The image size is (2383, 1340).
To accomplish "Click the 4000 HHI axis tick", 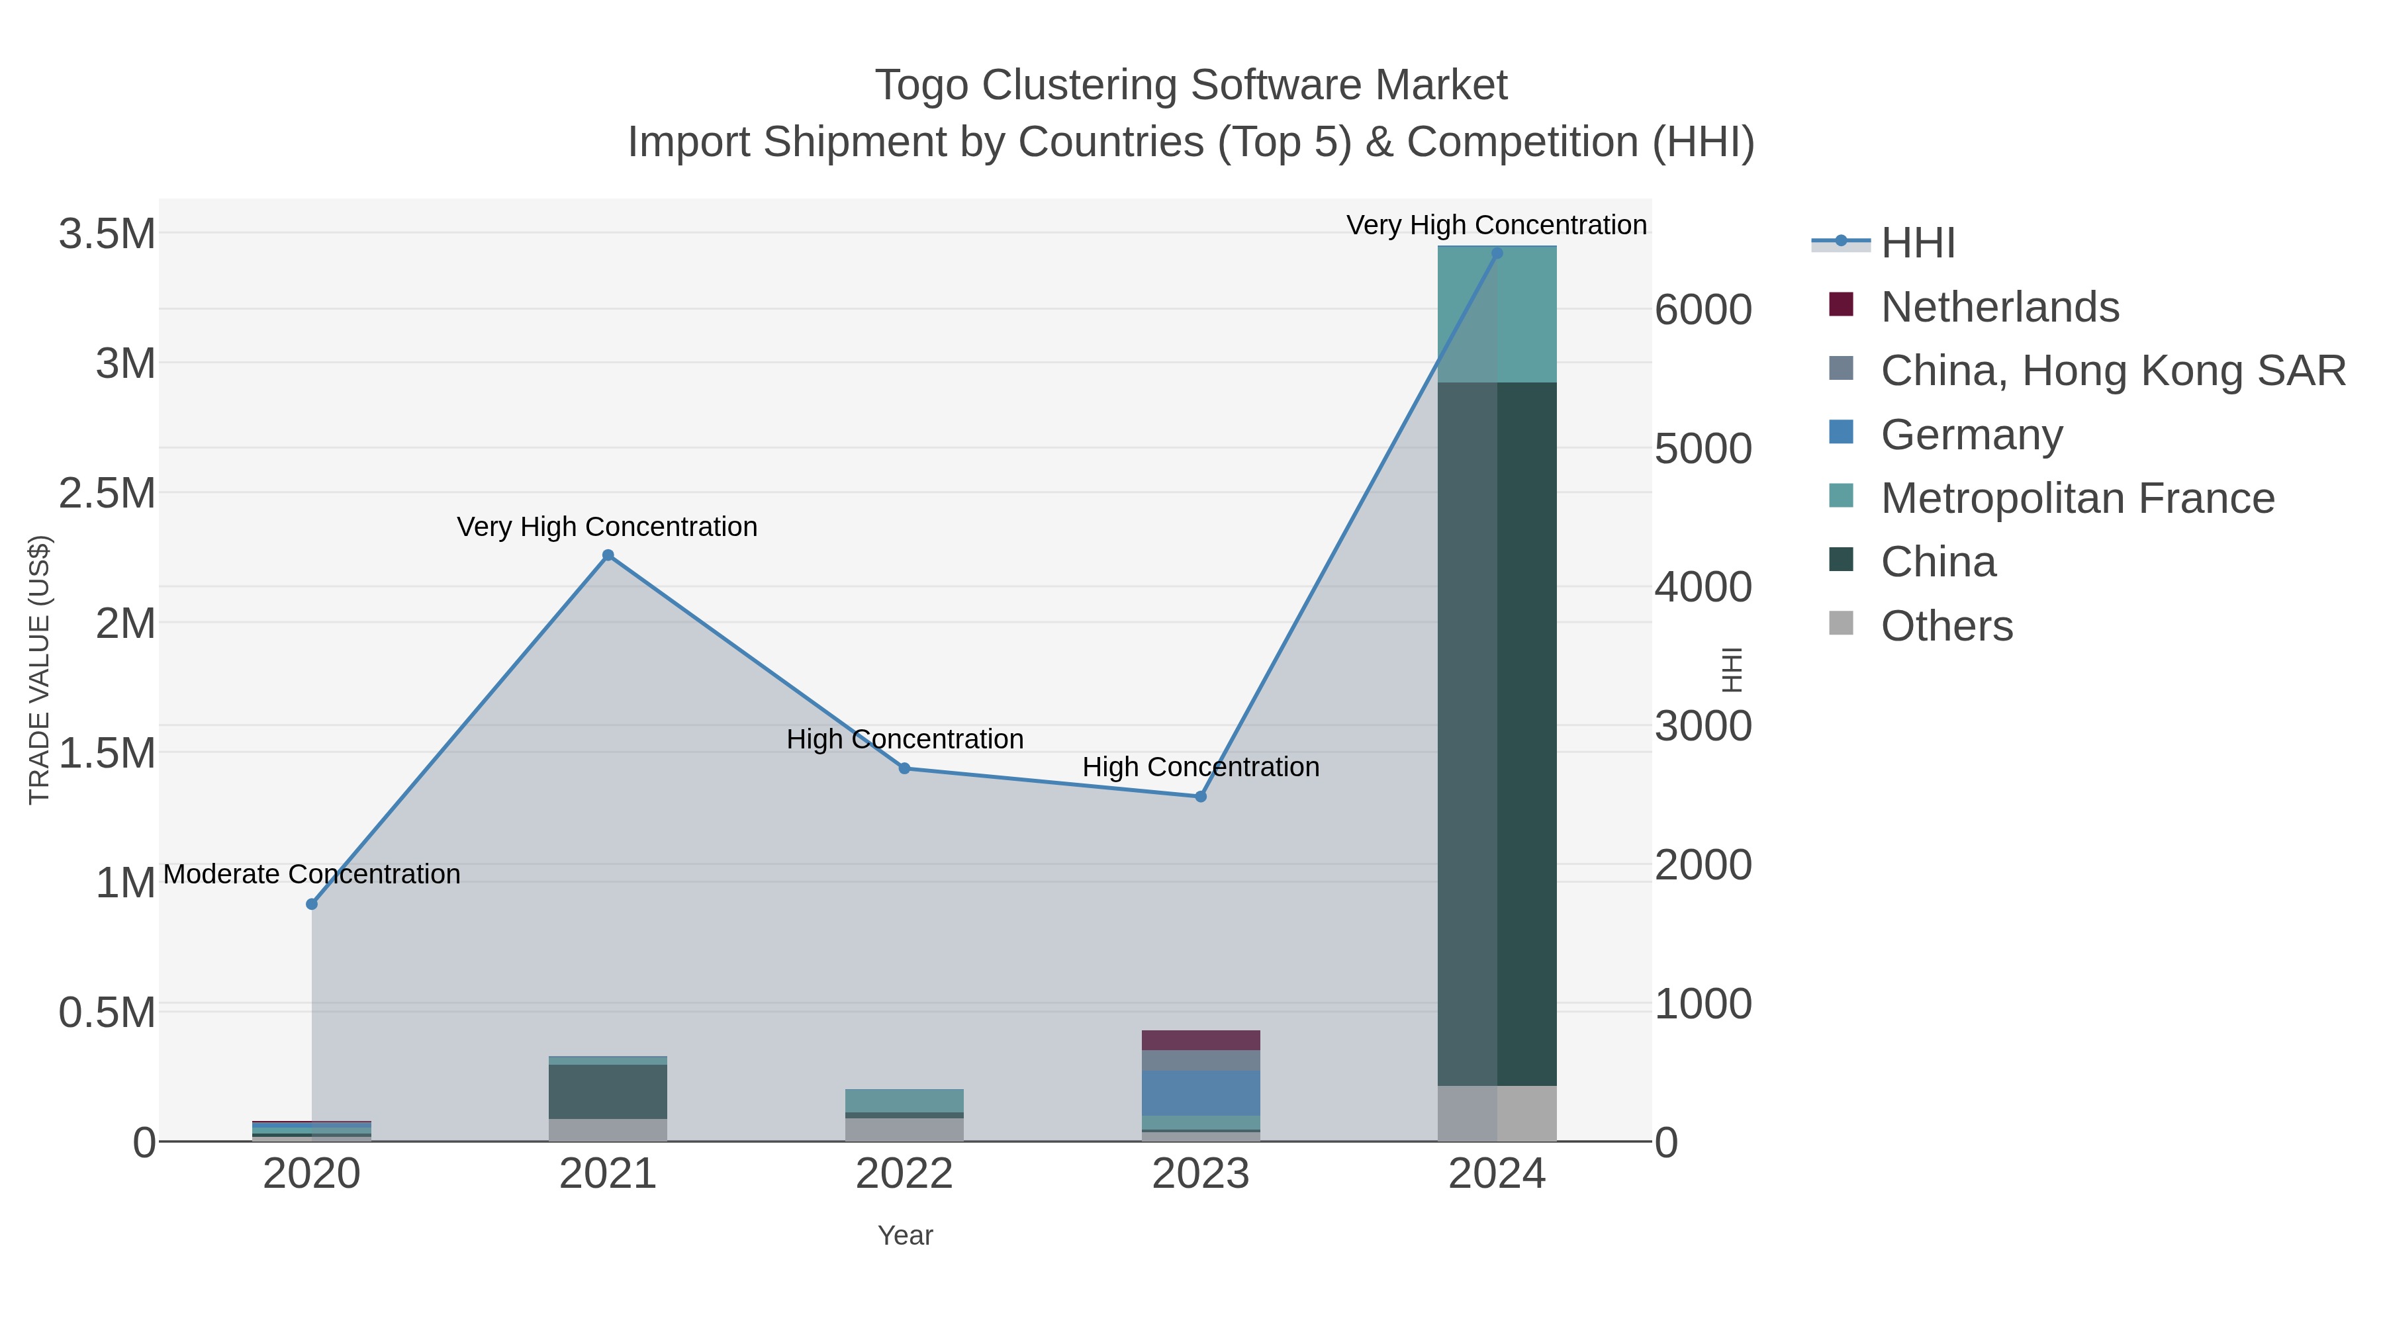I will (x=1703, y=587).
